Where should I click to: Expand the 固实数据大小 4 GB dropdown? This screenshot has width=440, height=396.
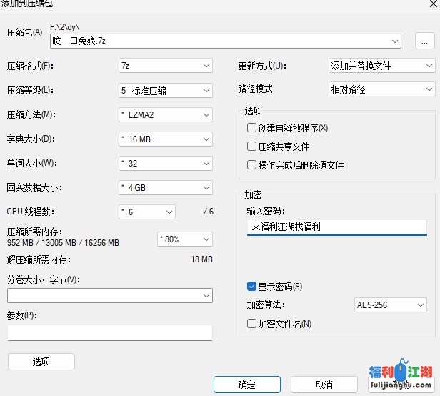pos(165,188)
